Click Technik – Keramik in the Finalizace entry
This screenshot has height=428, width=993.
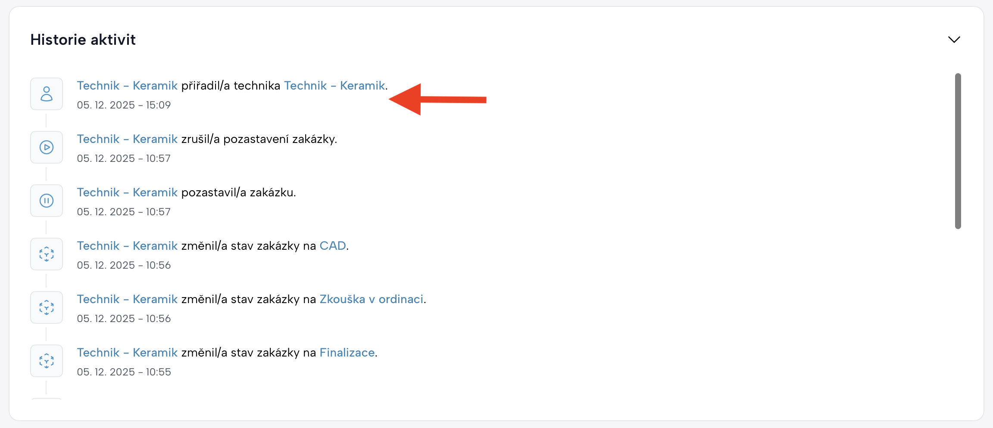(127, 353)
